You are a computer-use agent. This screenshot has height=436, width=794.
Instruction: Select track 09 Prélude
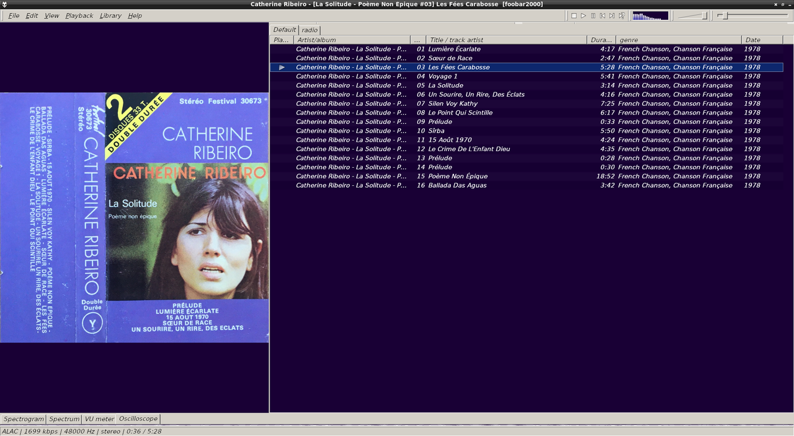coord(527,121)
